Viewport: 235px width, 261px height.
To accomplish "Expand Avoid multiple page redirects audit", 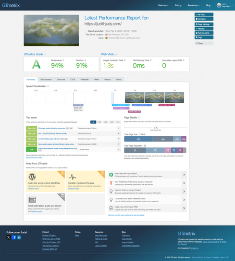I will (119, 139).
